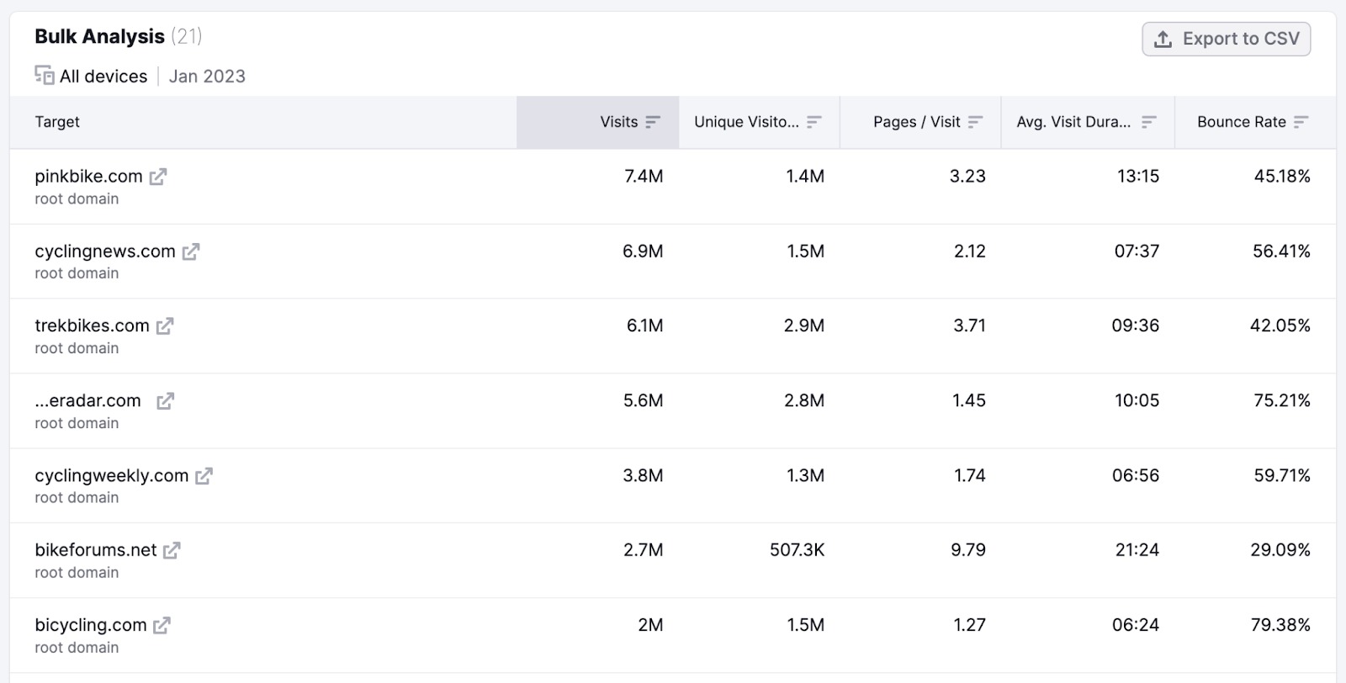This screenshot has height=683, width=1346.
Task: Click sort icon in Pages / Visit column
Action: pos(975,122)
